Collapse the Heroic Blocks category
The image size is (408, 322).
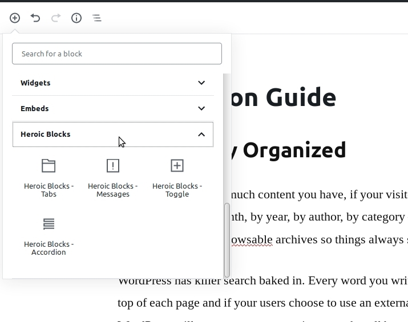pyautogui.click(x=113, y=134)
